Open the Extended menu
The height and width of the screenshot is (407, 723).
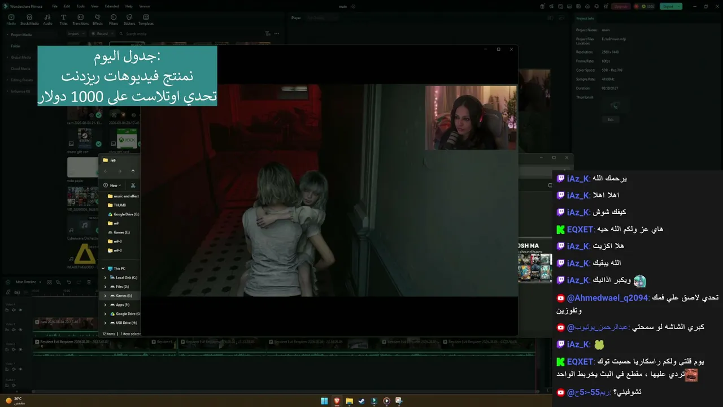point(112,6)
